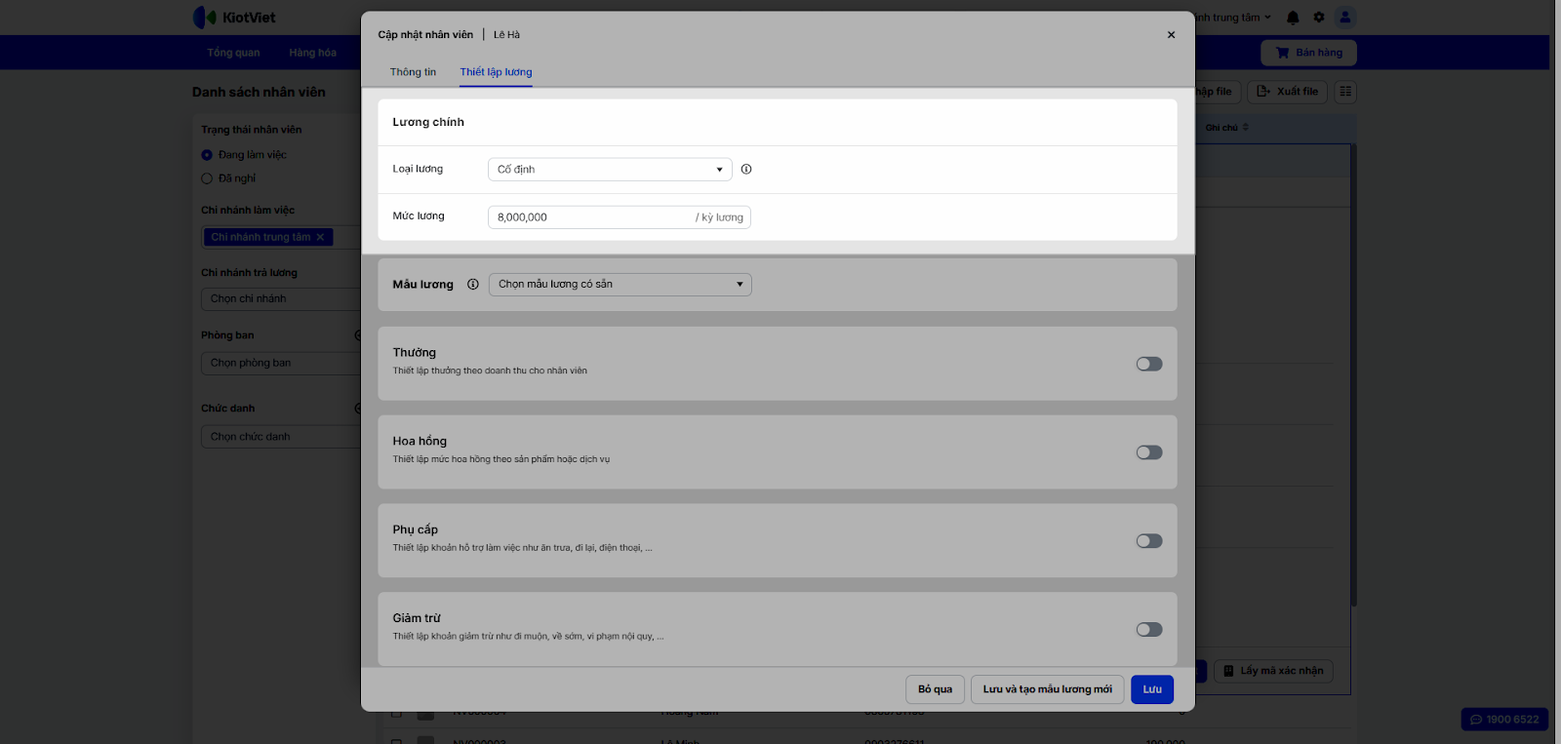1561x744 pixels.
Task: Click the Lấy mã xác nhận button
Action: [1273, 671]
